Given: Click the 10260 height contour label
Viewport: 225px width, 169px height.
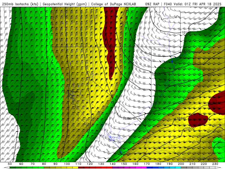Looking at the screenshot, I should (156, 74).
